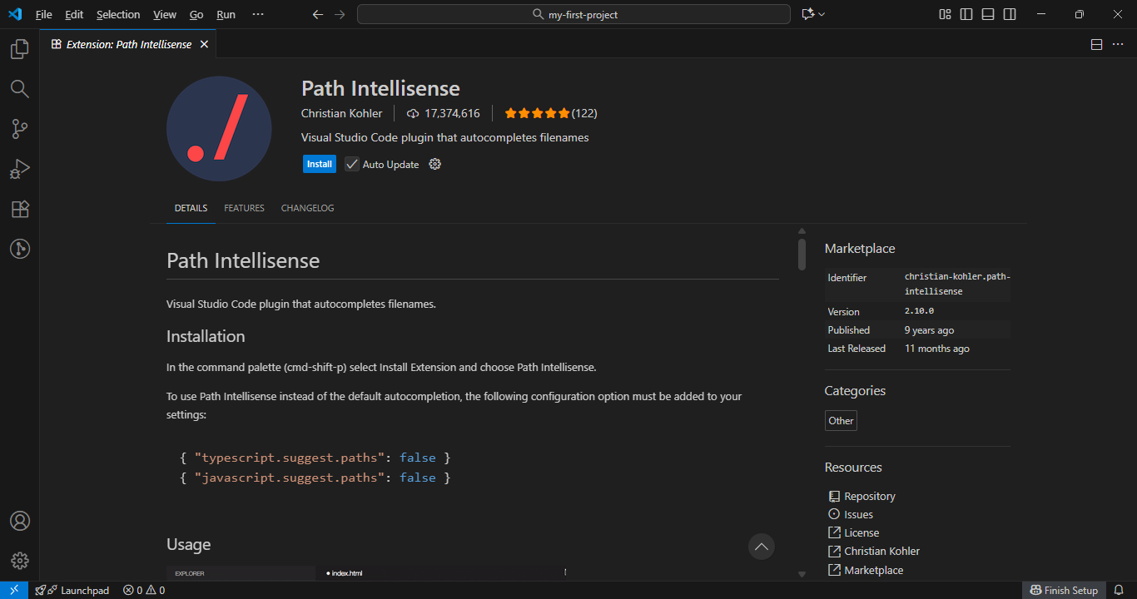Screen dimensions: 1137x599
Task: Click the errors and warnings indicator
Action: click(144, 590)
